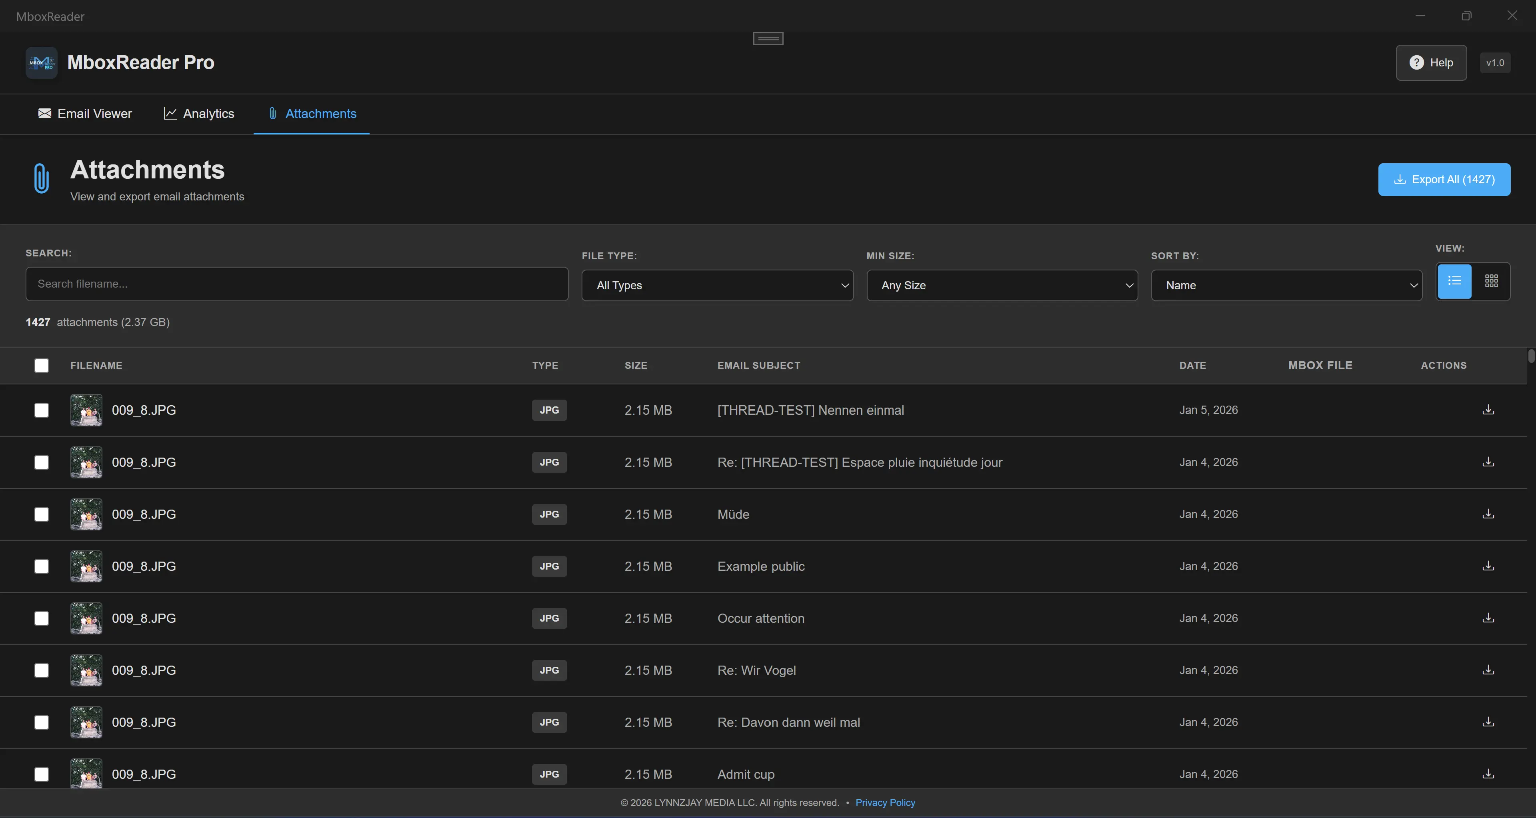Open the Privacy Policy link
Viewport: 1536px width, 818px height.
(885, 802)
